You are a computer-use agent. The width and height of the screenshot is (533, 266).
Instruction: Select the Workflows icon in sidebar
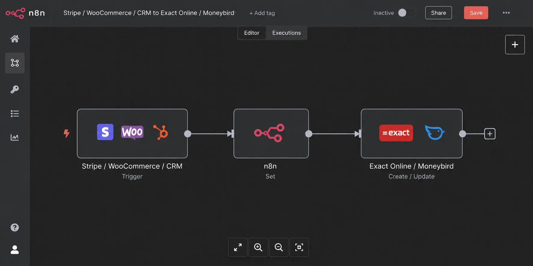[15, 63]
